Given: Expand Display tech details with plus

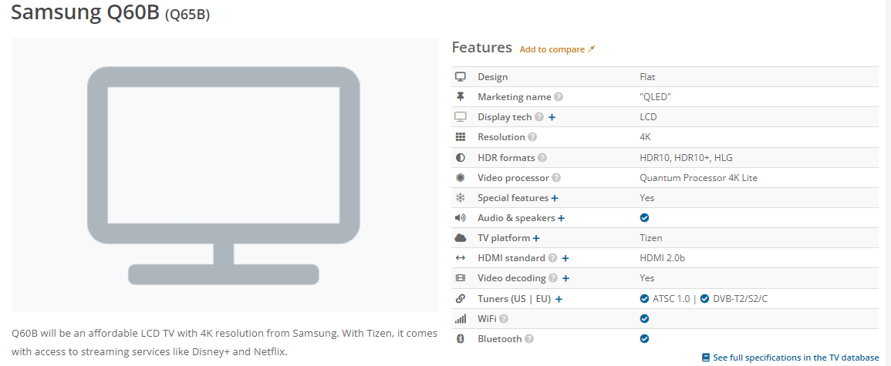Looking at the screenshot, I should 552,117.
